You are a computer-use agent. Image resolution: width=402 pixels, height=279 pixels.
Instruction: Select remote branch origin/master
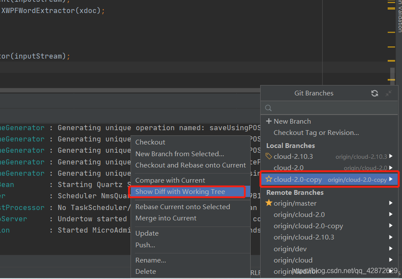tap(329, 203)
